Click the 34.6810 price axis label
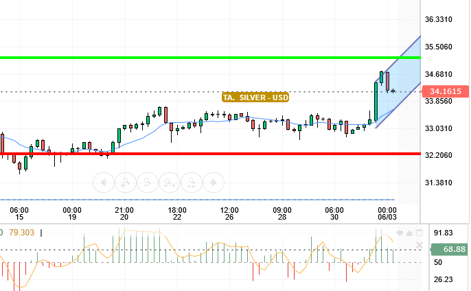Viewport: 471px width, 291px height. (x=438, y=74)
